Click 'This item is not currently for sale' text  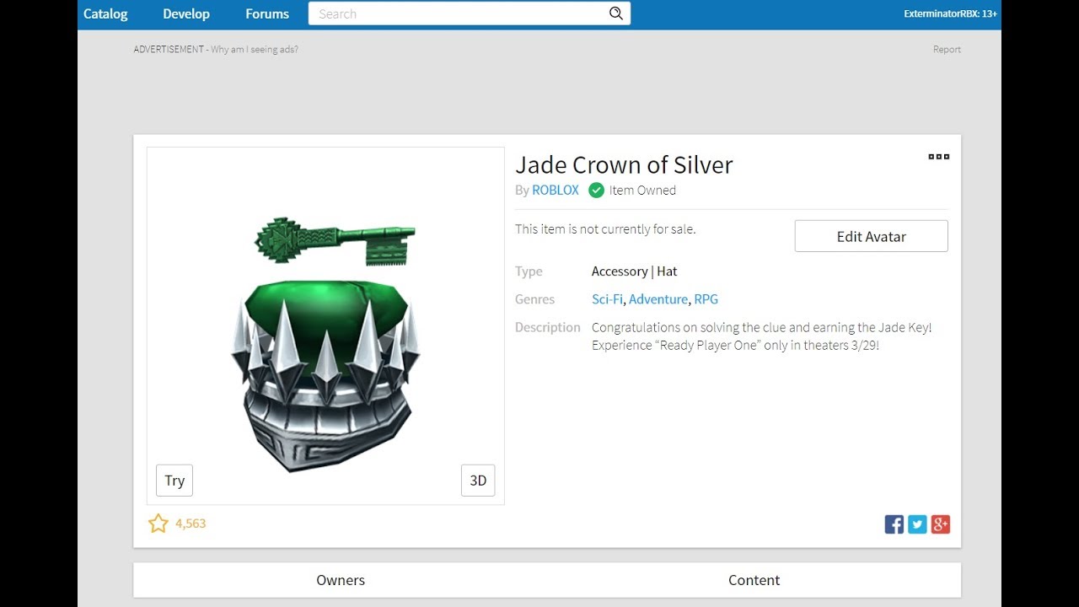605,229
